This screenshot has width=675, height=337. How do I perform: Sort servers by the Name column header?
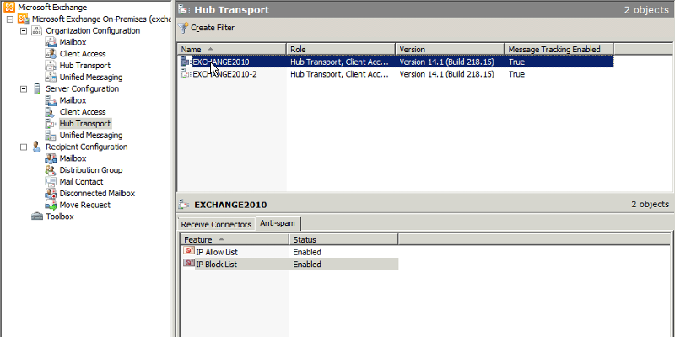pos(232,49)
